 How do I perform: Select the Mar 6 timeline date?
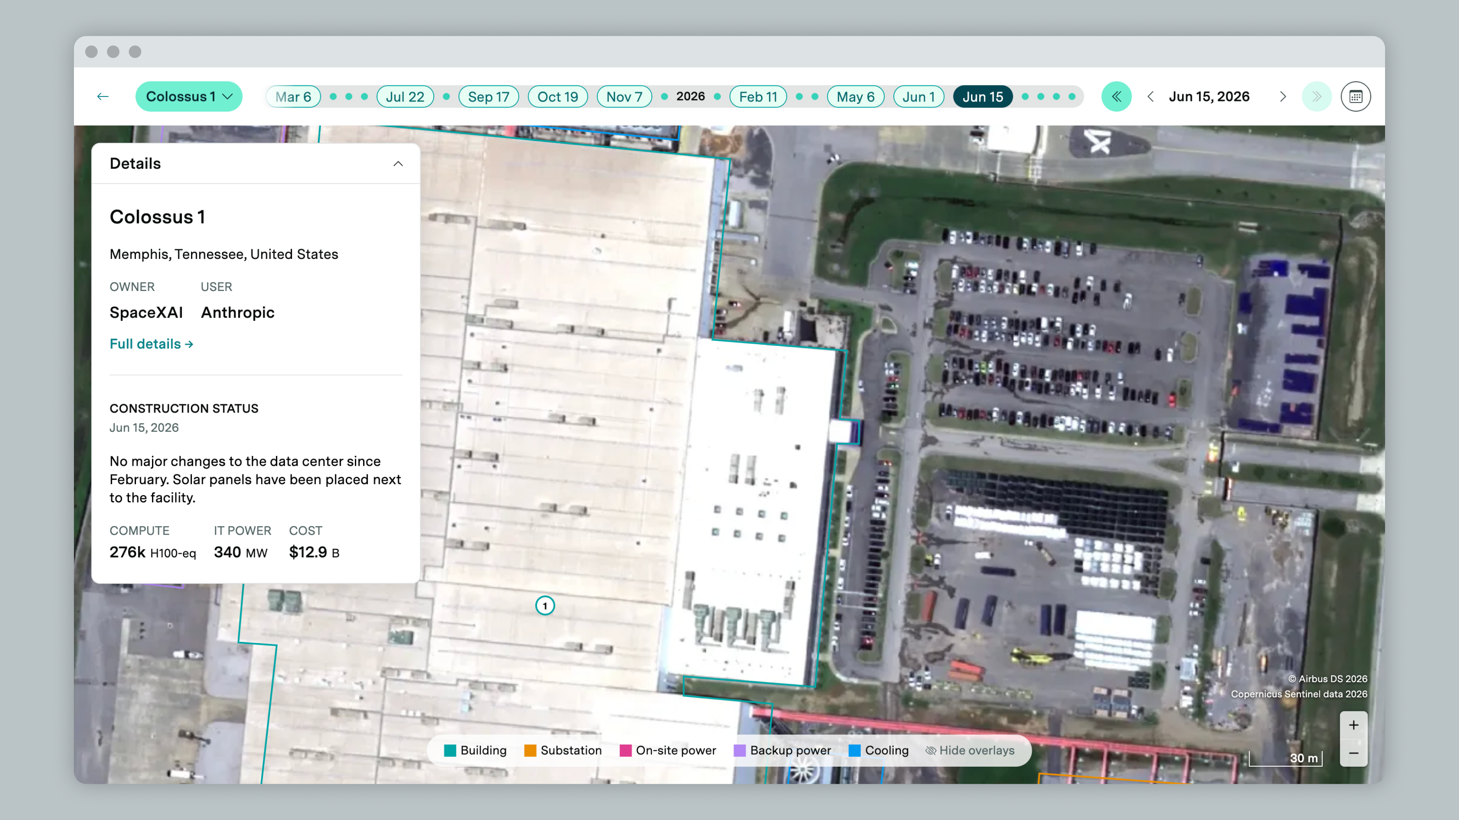click(x=293, y=97)
